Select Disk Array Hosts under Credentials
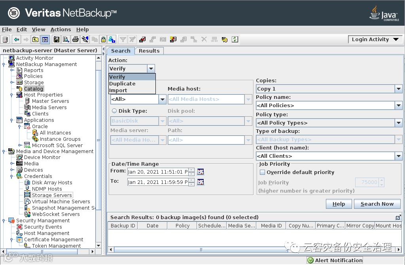Screen dimensions: 405x265 coord(52,183)
